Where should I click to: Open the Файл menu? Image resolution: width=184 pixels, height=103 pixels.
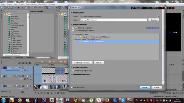[x=3, y=4]
